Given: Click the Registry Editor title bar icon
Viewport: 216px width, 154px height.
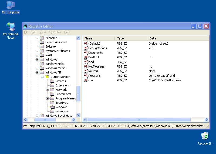Looking at the screenshot, I should point(25,26).
